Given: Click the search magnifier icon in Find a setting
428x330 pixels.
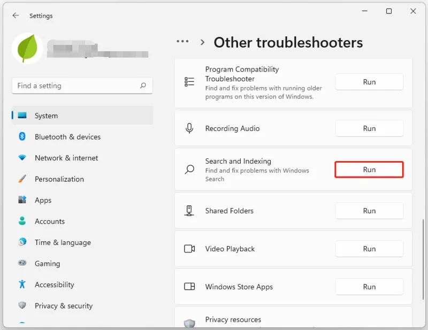Looking at the screenshot, I should (143, 86).
